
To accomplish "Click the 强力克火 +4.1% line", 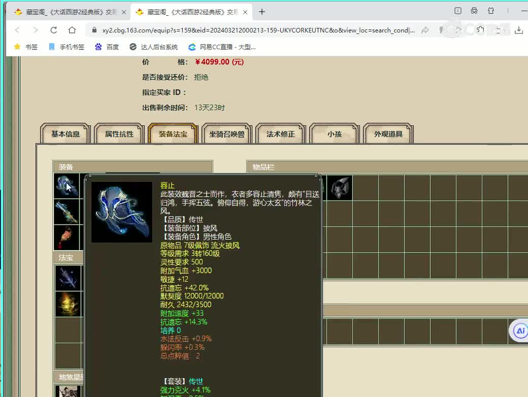I will coord(185,390).
